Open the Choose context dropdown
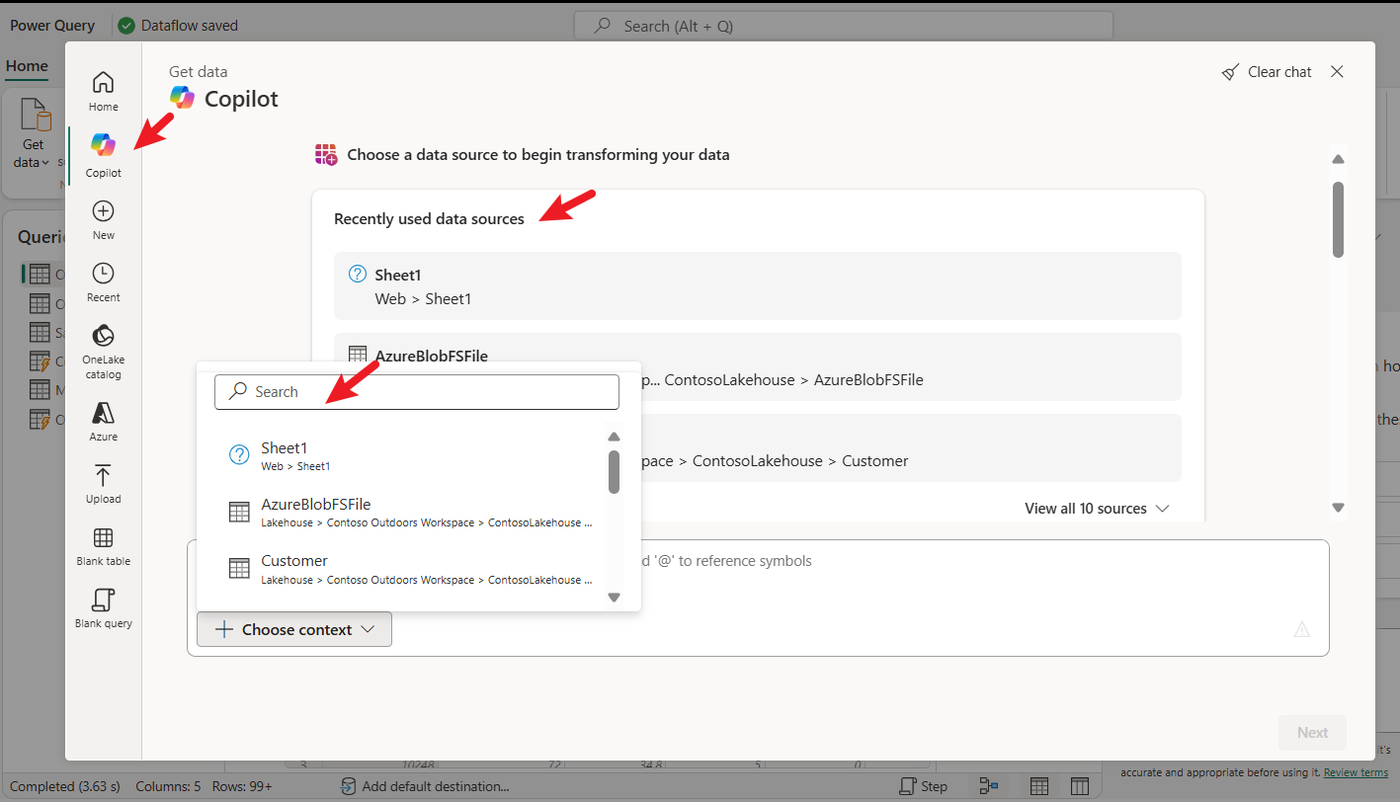Image resolution: width=1400 pixels, height=802 pixels. 293,629
